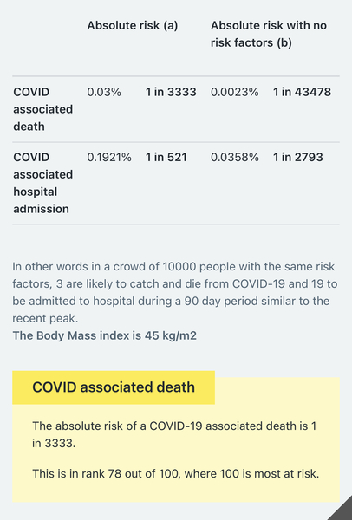Click the rank 78 out of 100 sentence
352x520 pixels.
pyautogui.click(x=175, y=473)
